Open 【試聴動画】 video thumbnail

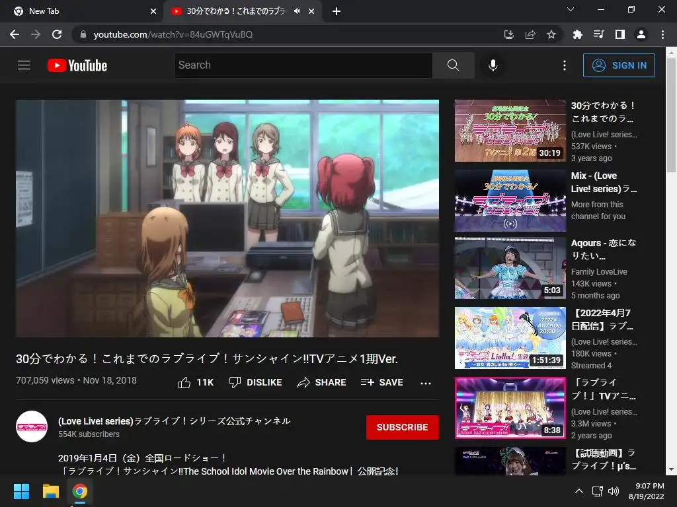pos(510,461)
